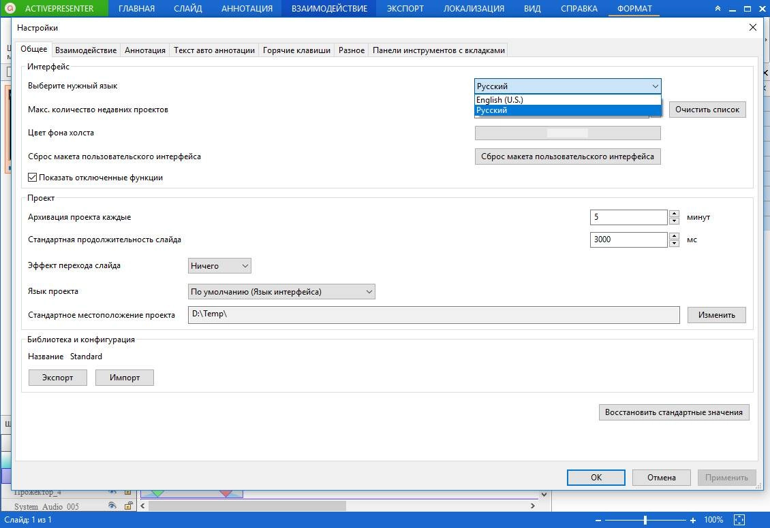Click the zoom in plus icon
This screenshot has height=528, width=770.
pyautogui.click(x=692, y=520)
